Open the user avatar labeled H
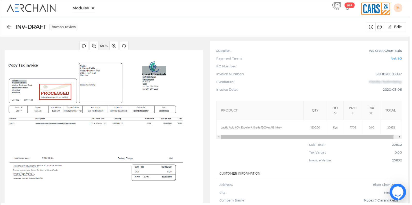 coord(398,8)
